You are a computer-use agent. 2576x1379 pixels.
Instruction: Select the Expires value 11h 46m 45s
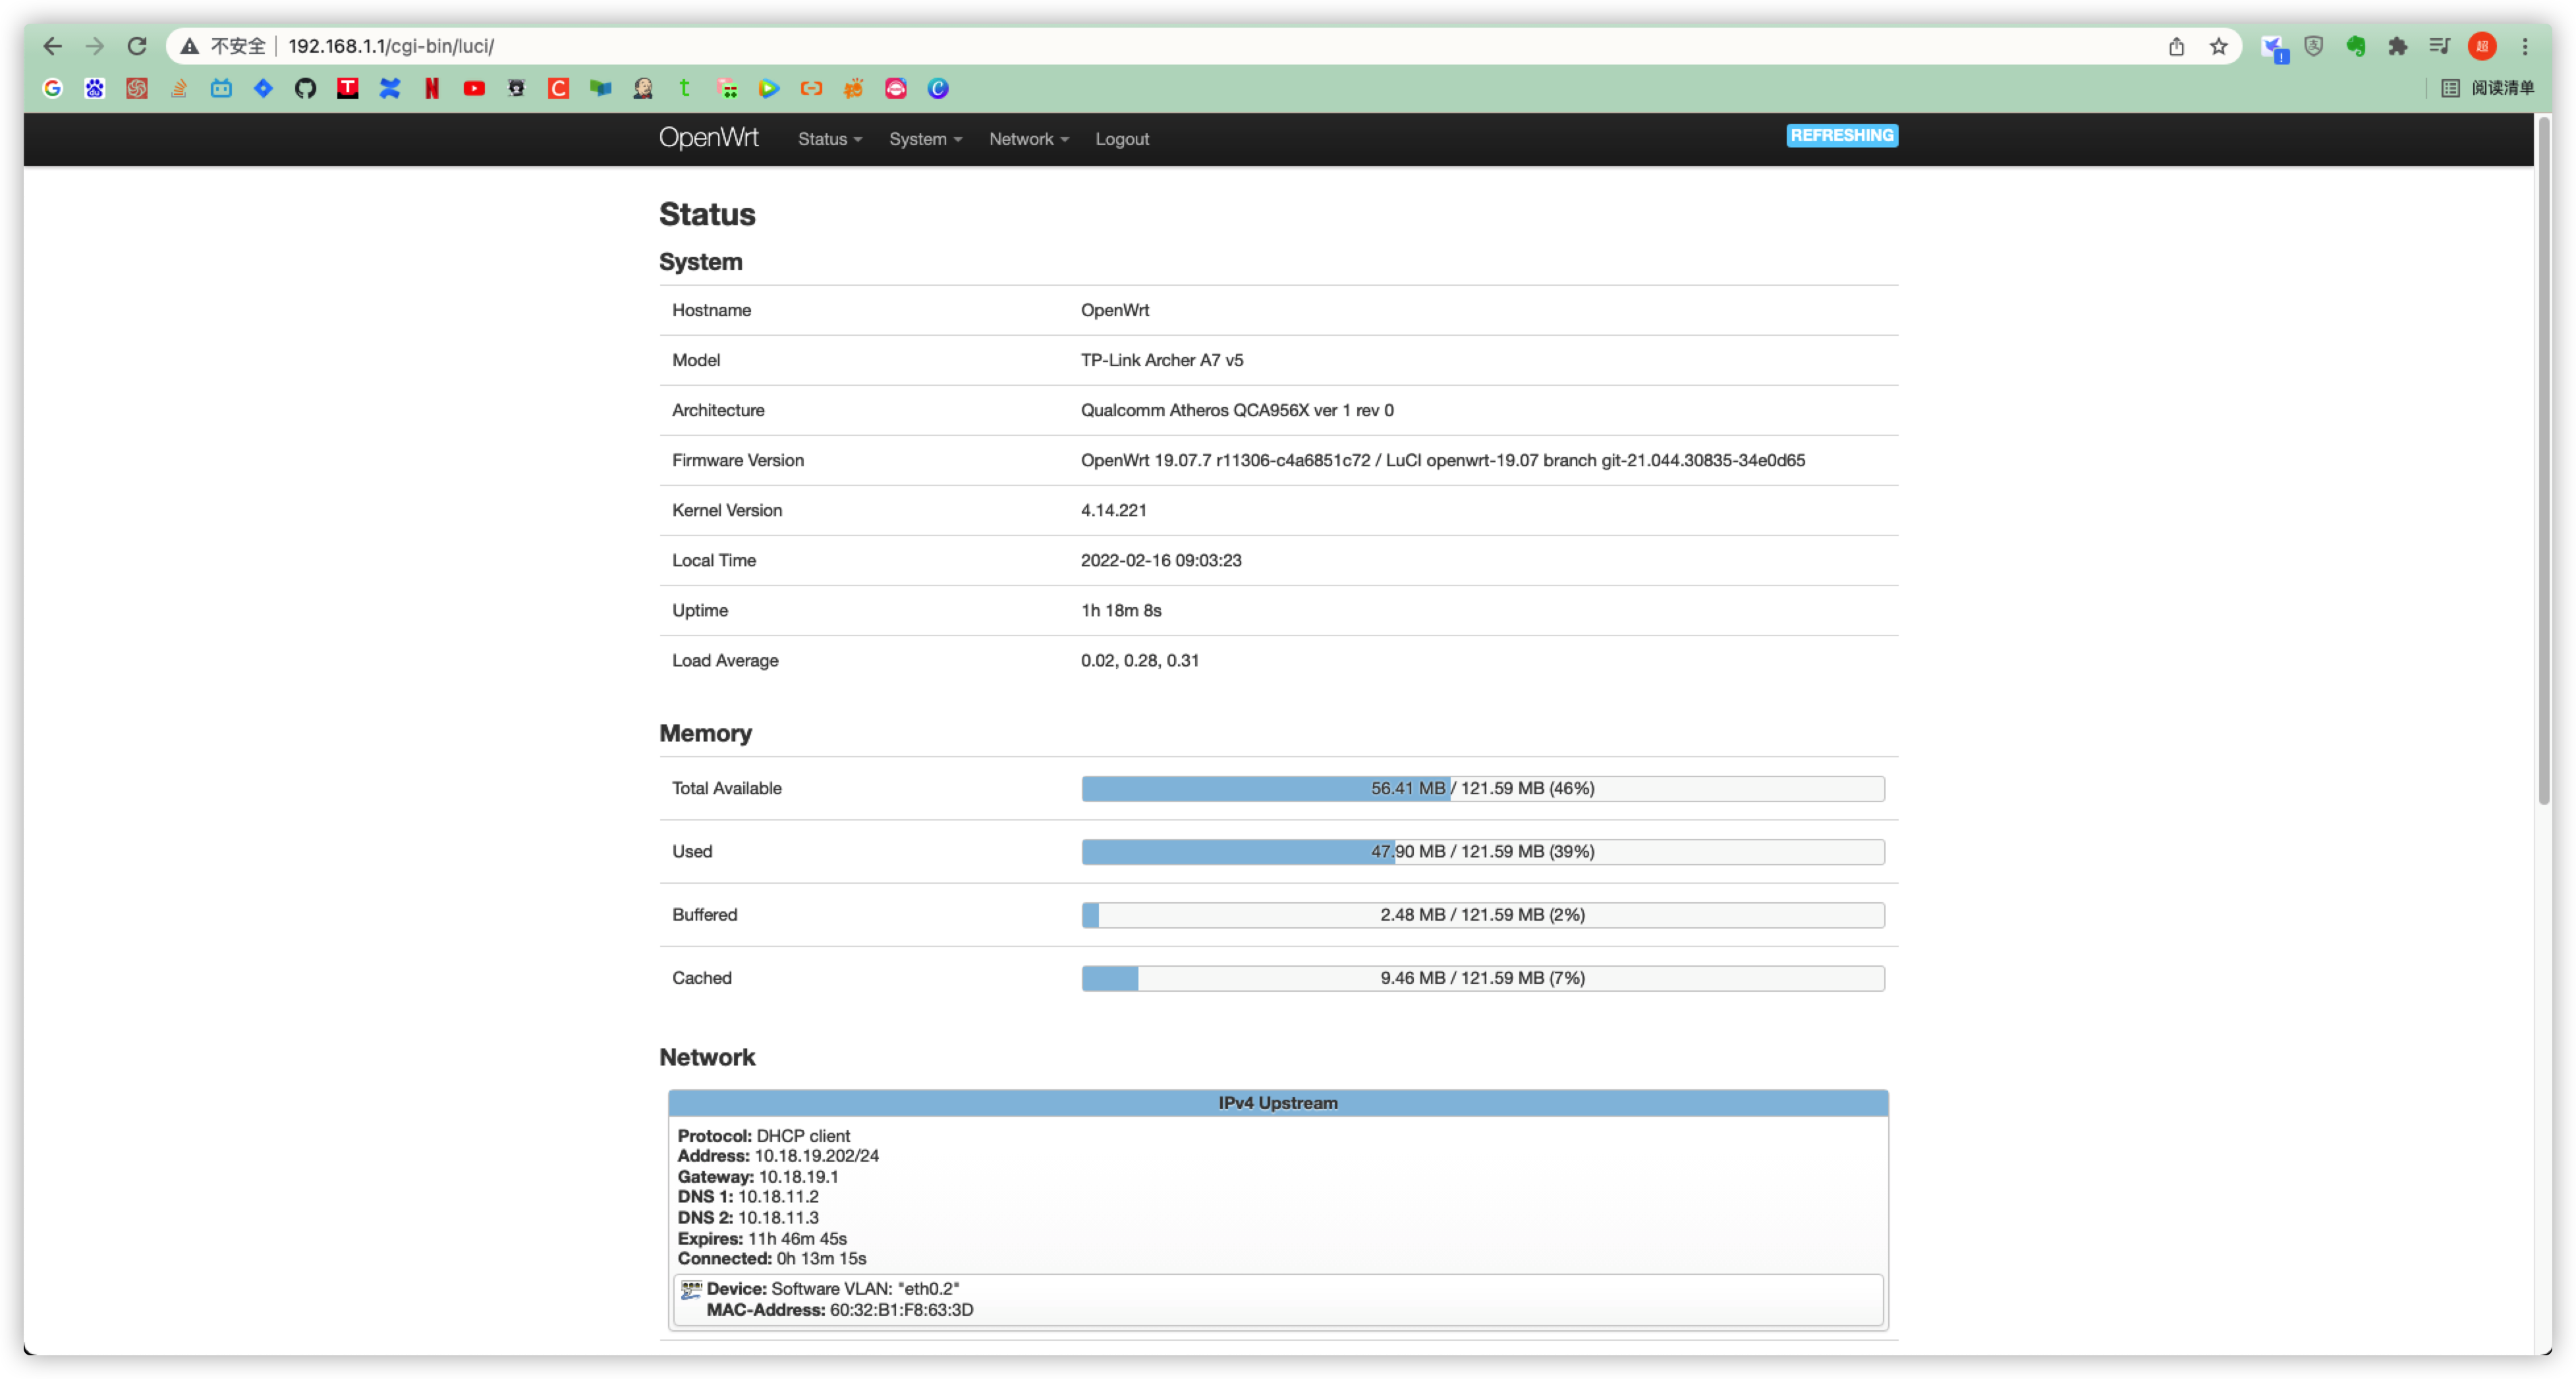pyautogui.click(x=797, y=1239)
